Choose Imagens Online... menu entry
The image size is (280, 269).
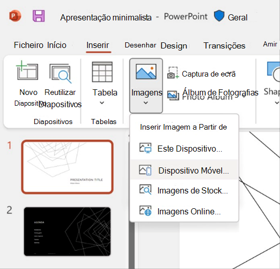point(184,211)
